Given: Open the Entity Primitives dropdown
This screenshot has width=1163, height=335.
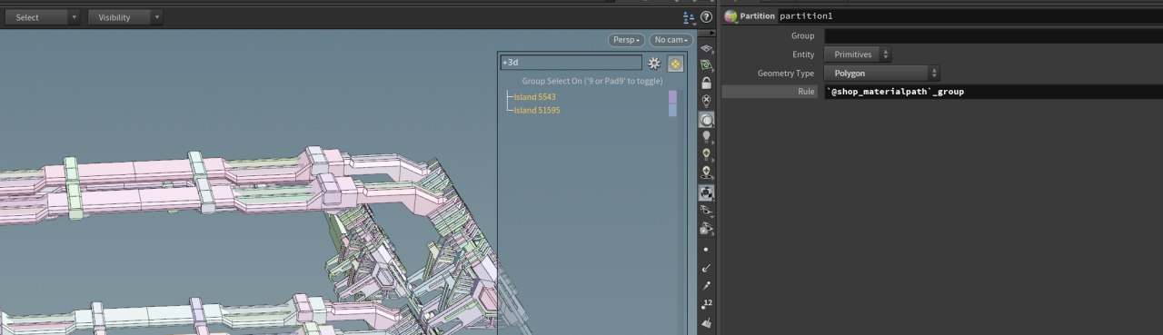Looking at the screenshot, I should tap(858, 54).
